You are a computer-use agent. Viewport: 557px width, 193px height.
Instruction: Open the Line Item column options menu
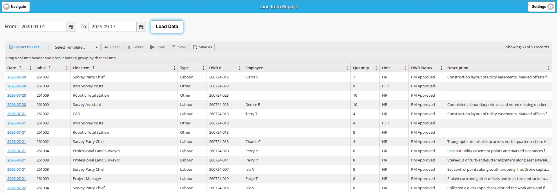click(x=174, y=68)
